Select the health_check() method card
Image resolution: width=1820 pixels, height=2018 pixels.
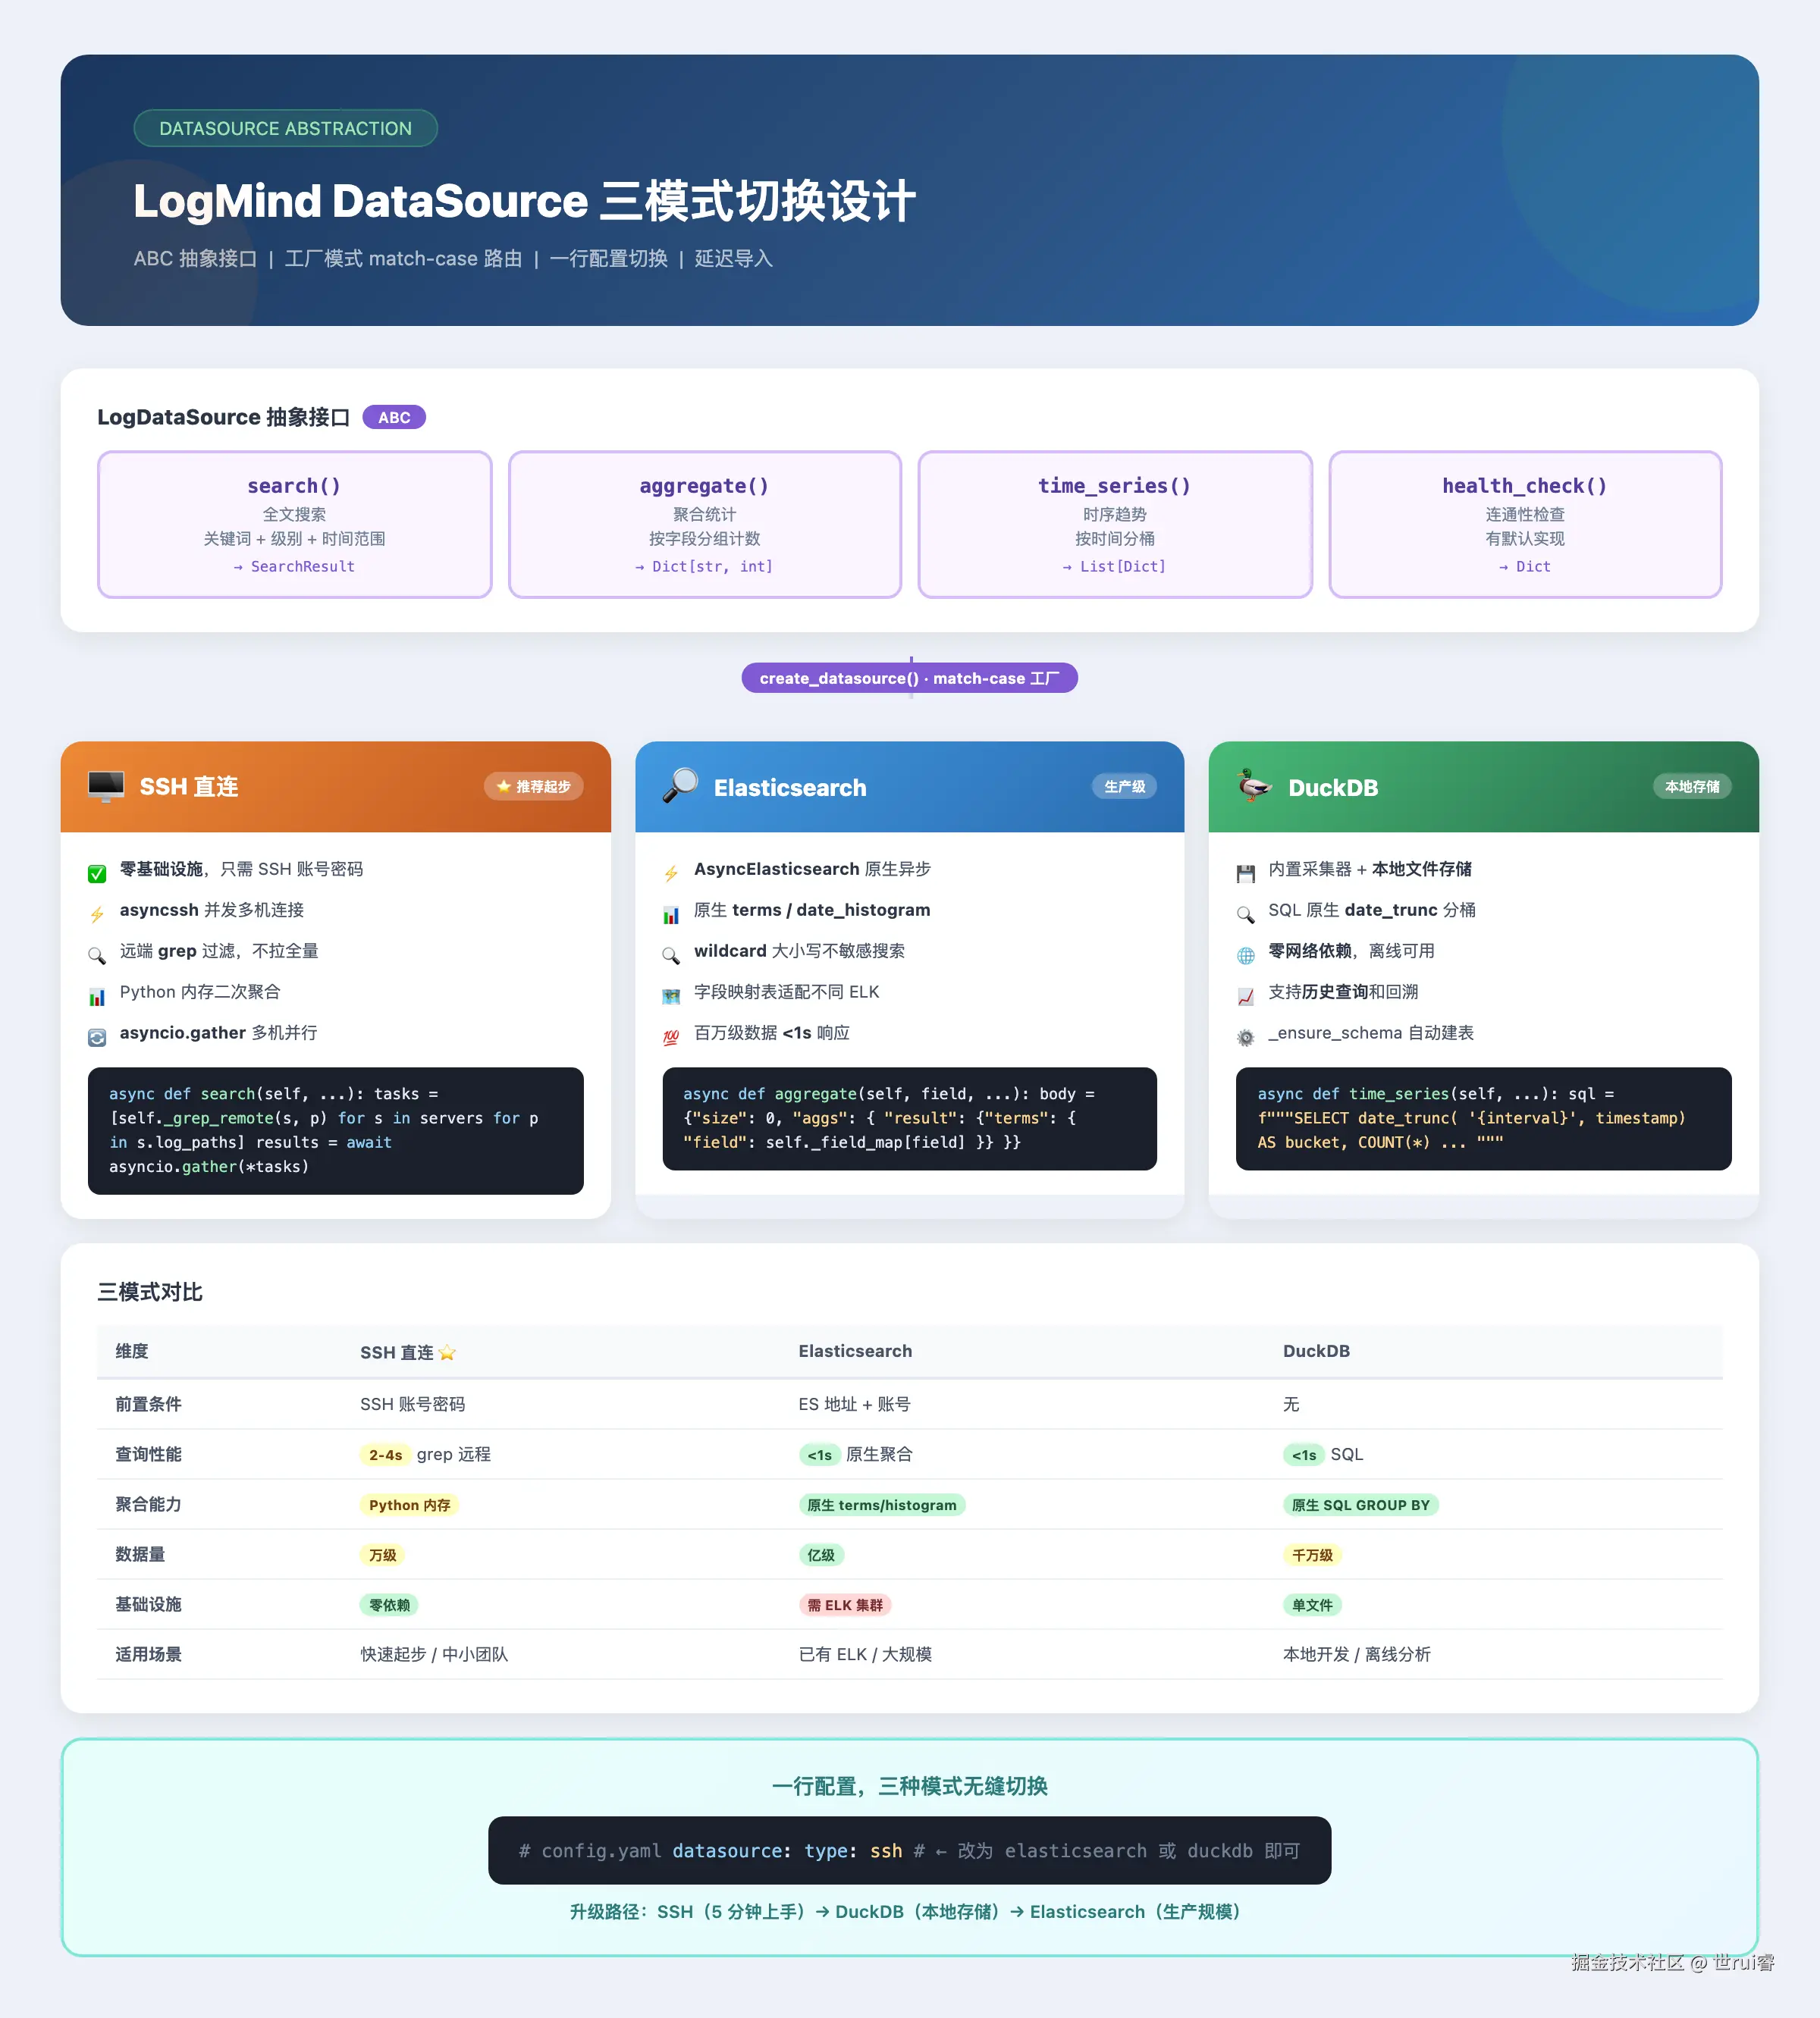(1525, 524)
